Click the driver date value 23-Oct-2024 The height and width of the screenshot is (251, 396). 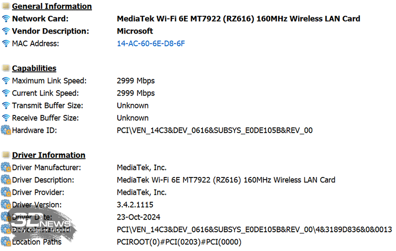tap(138, 217)
